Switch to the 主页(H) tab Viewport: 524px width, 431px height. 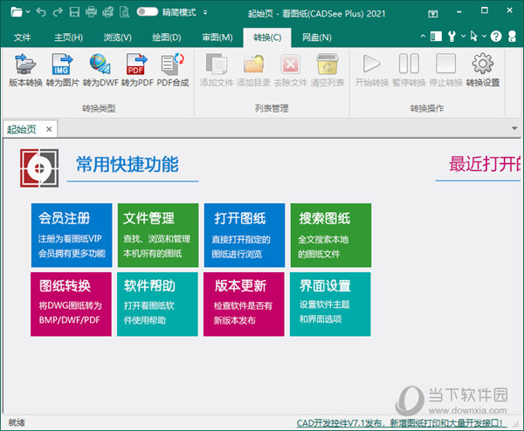click(x=68, y=38)
